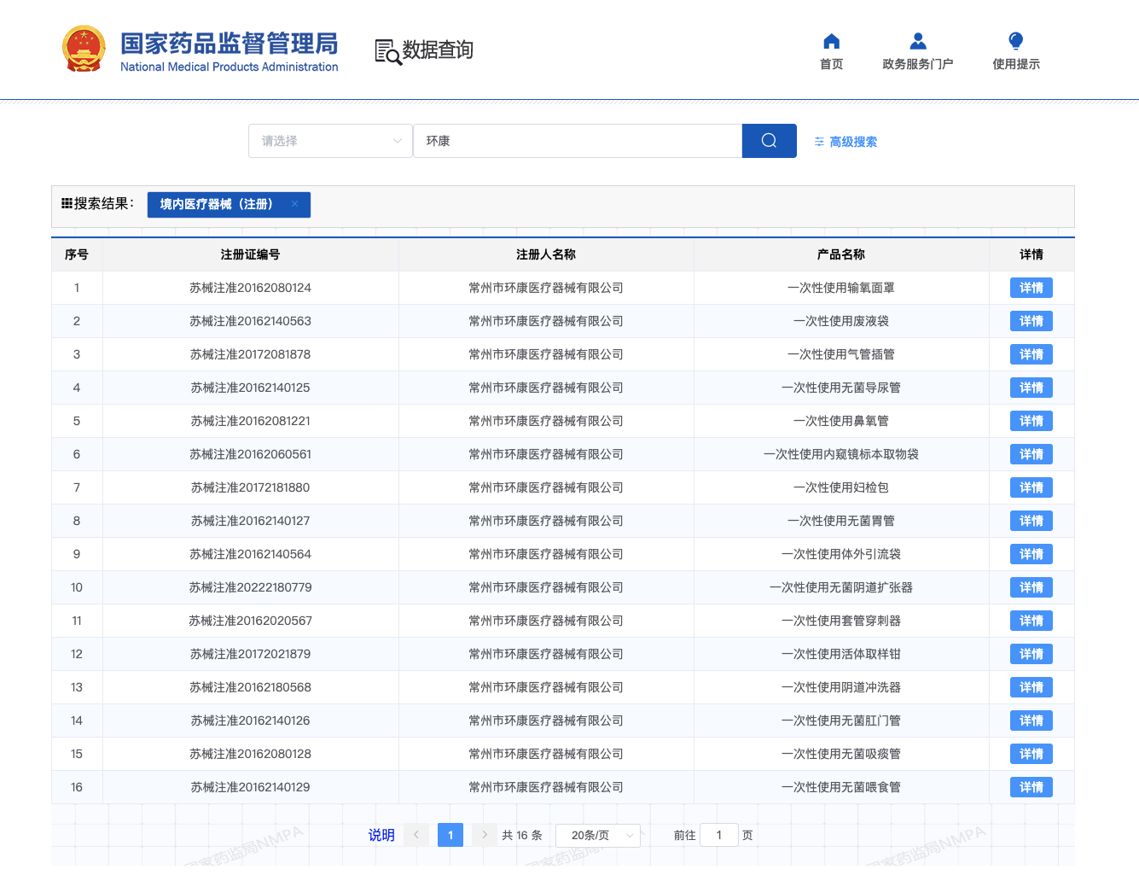
Task: Go to next page arrow
Action: 485,835
